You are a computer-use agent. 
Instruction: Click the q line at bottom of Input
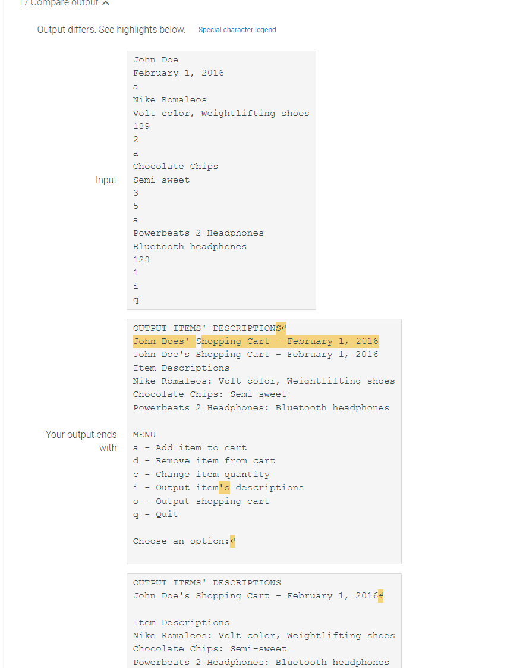pos(136,299)
